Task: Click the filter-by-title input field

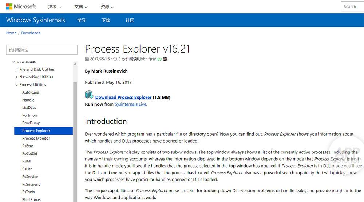Action: click(42, 50)
